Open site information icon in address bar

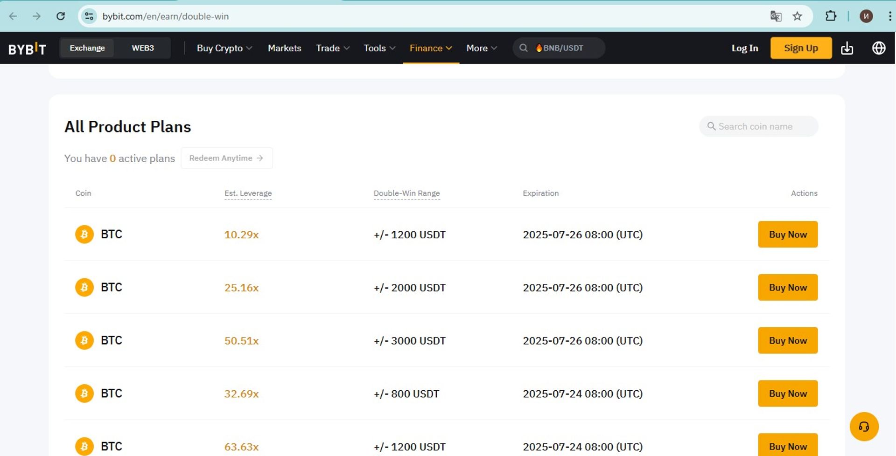(x=89, y=16)
